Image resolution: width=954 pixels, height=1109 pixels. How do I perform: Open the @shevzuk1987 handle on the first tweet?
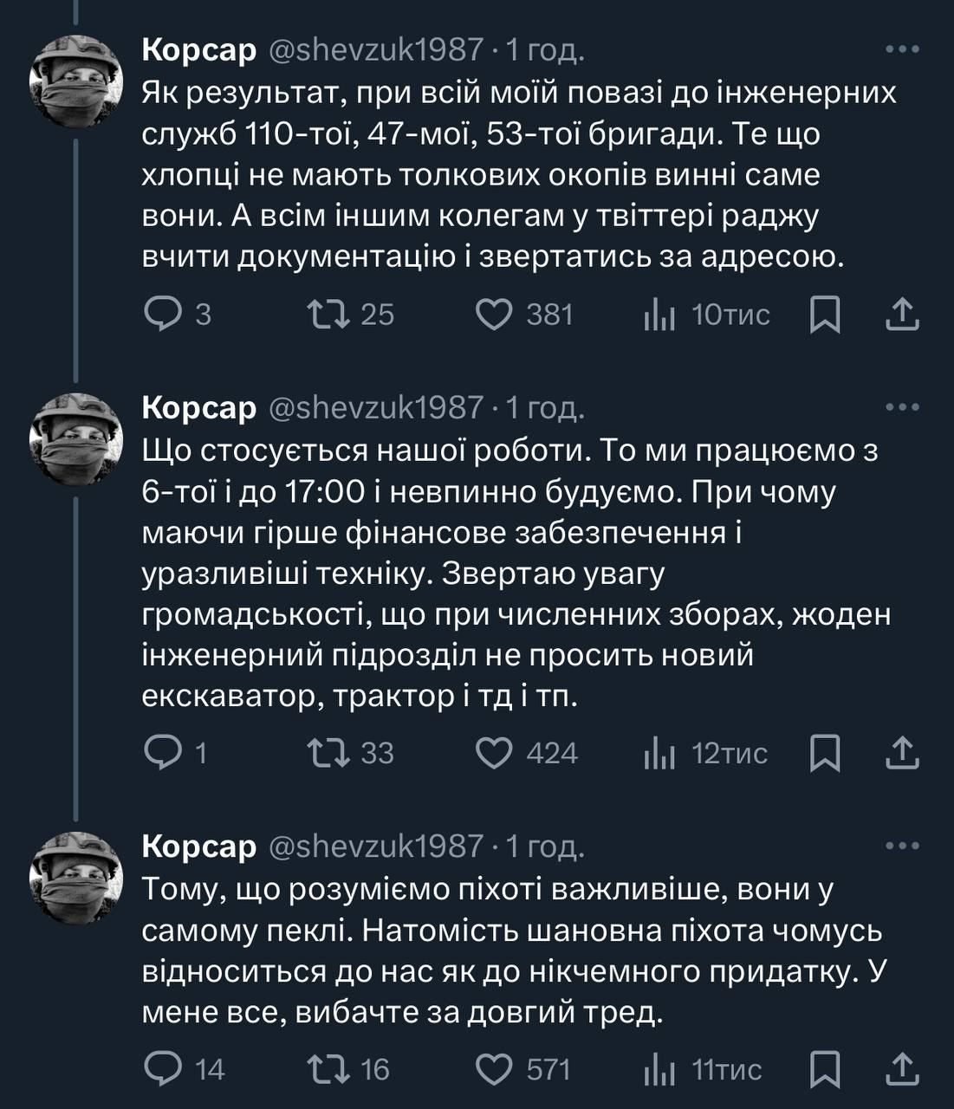376,49
